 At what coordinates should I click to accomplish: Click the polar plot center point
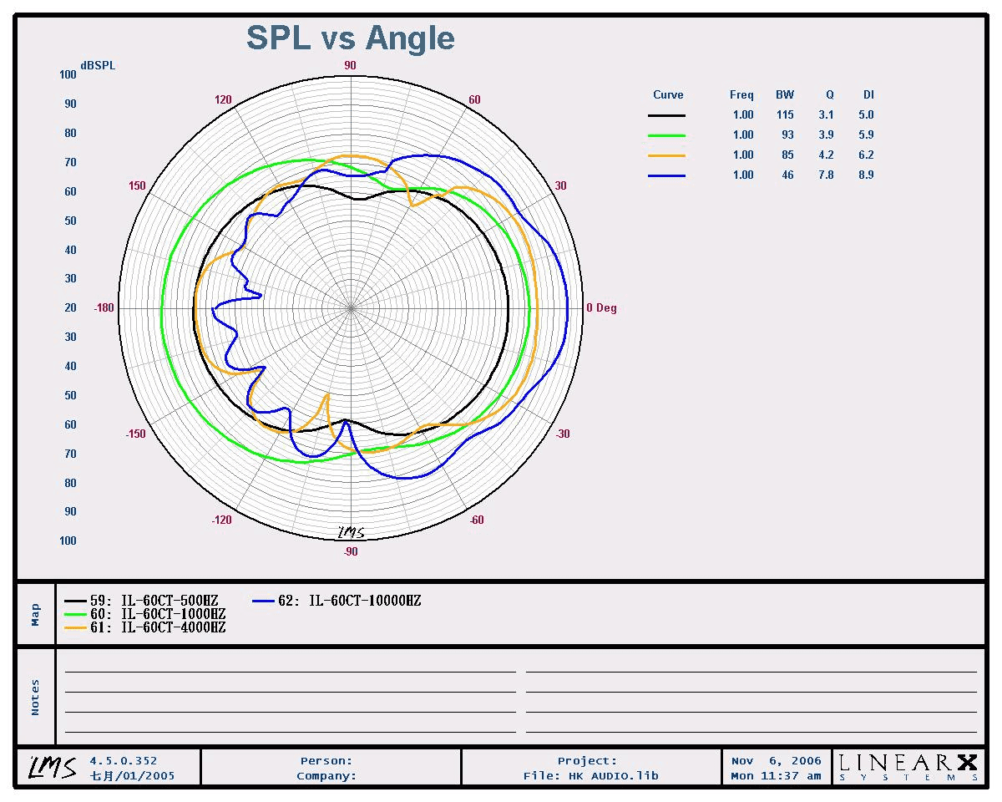point(351,308)
